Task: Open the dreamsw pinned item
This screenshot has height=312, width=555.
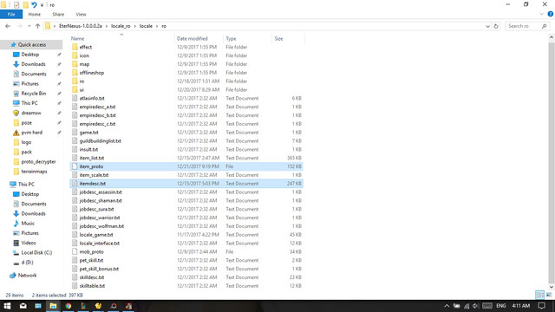Action: (x=31, y=113)
